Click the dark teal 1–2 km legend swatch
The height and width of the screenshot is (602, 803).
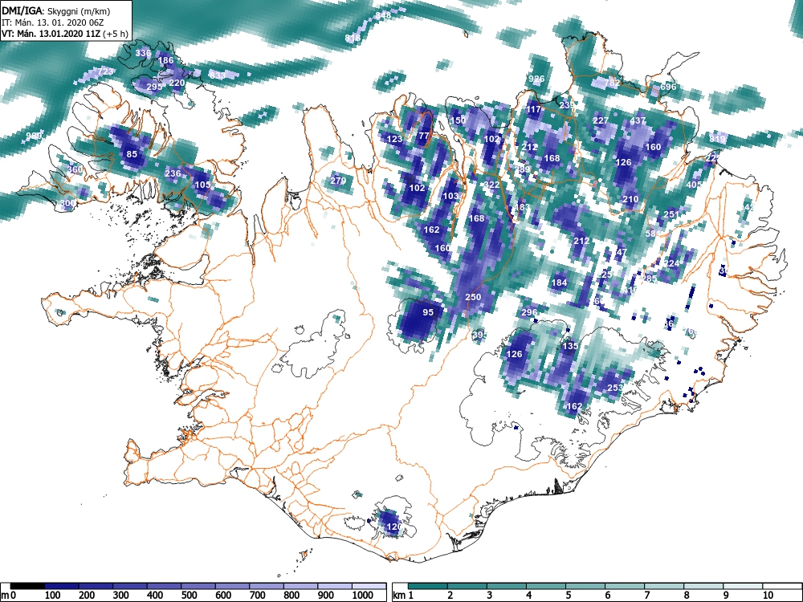[x=428, y=586]
